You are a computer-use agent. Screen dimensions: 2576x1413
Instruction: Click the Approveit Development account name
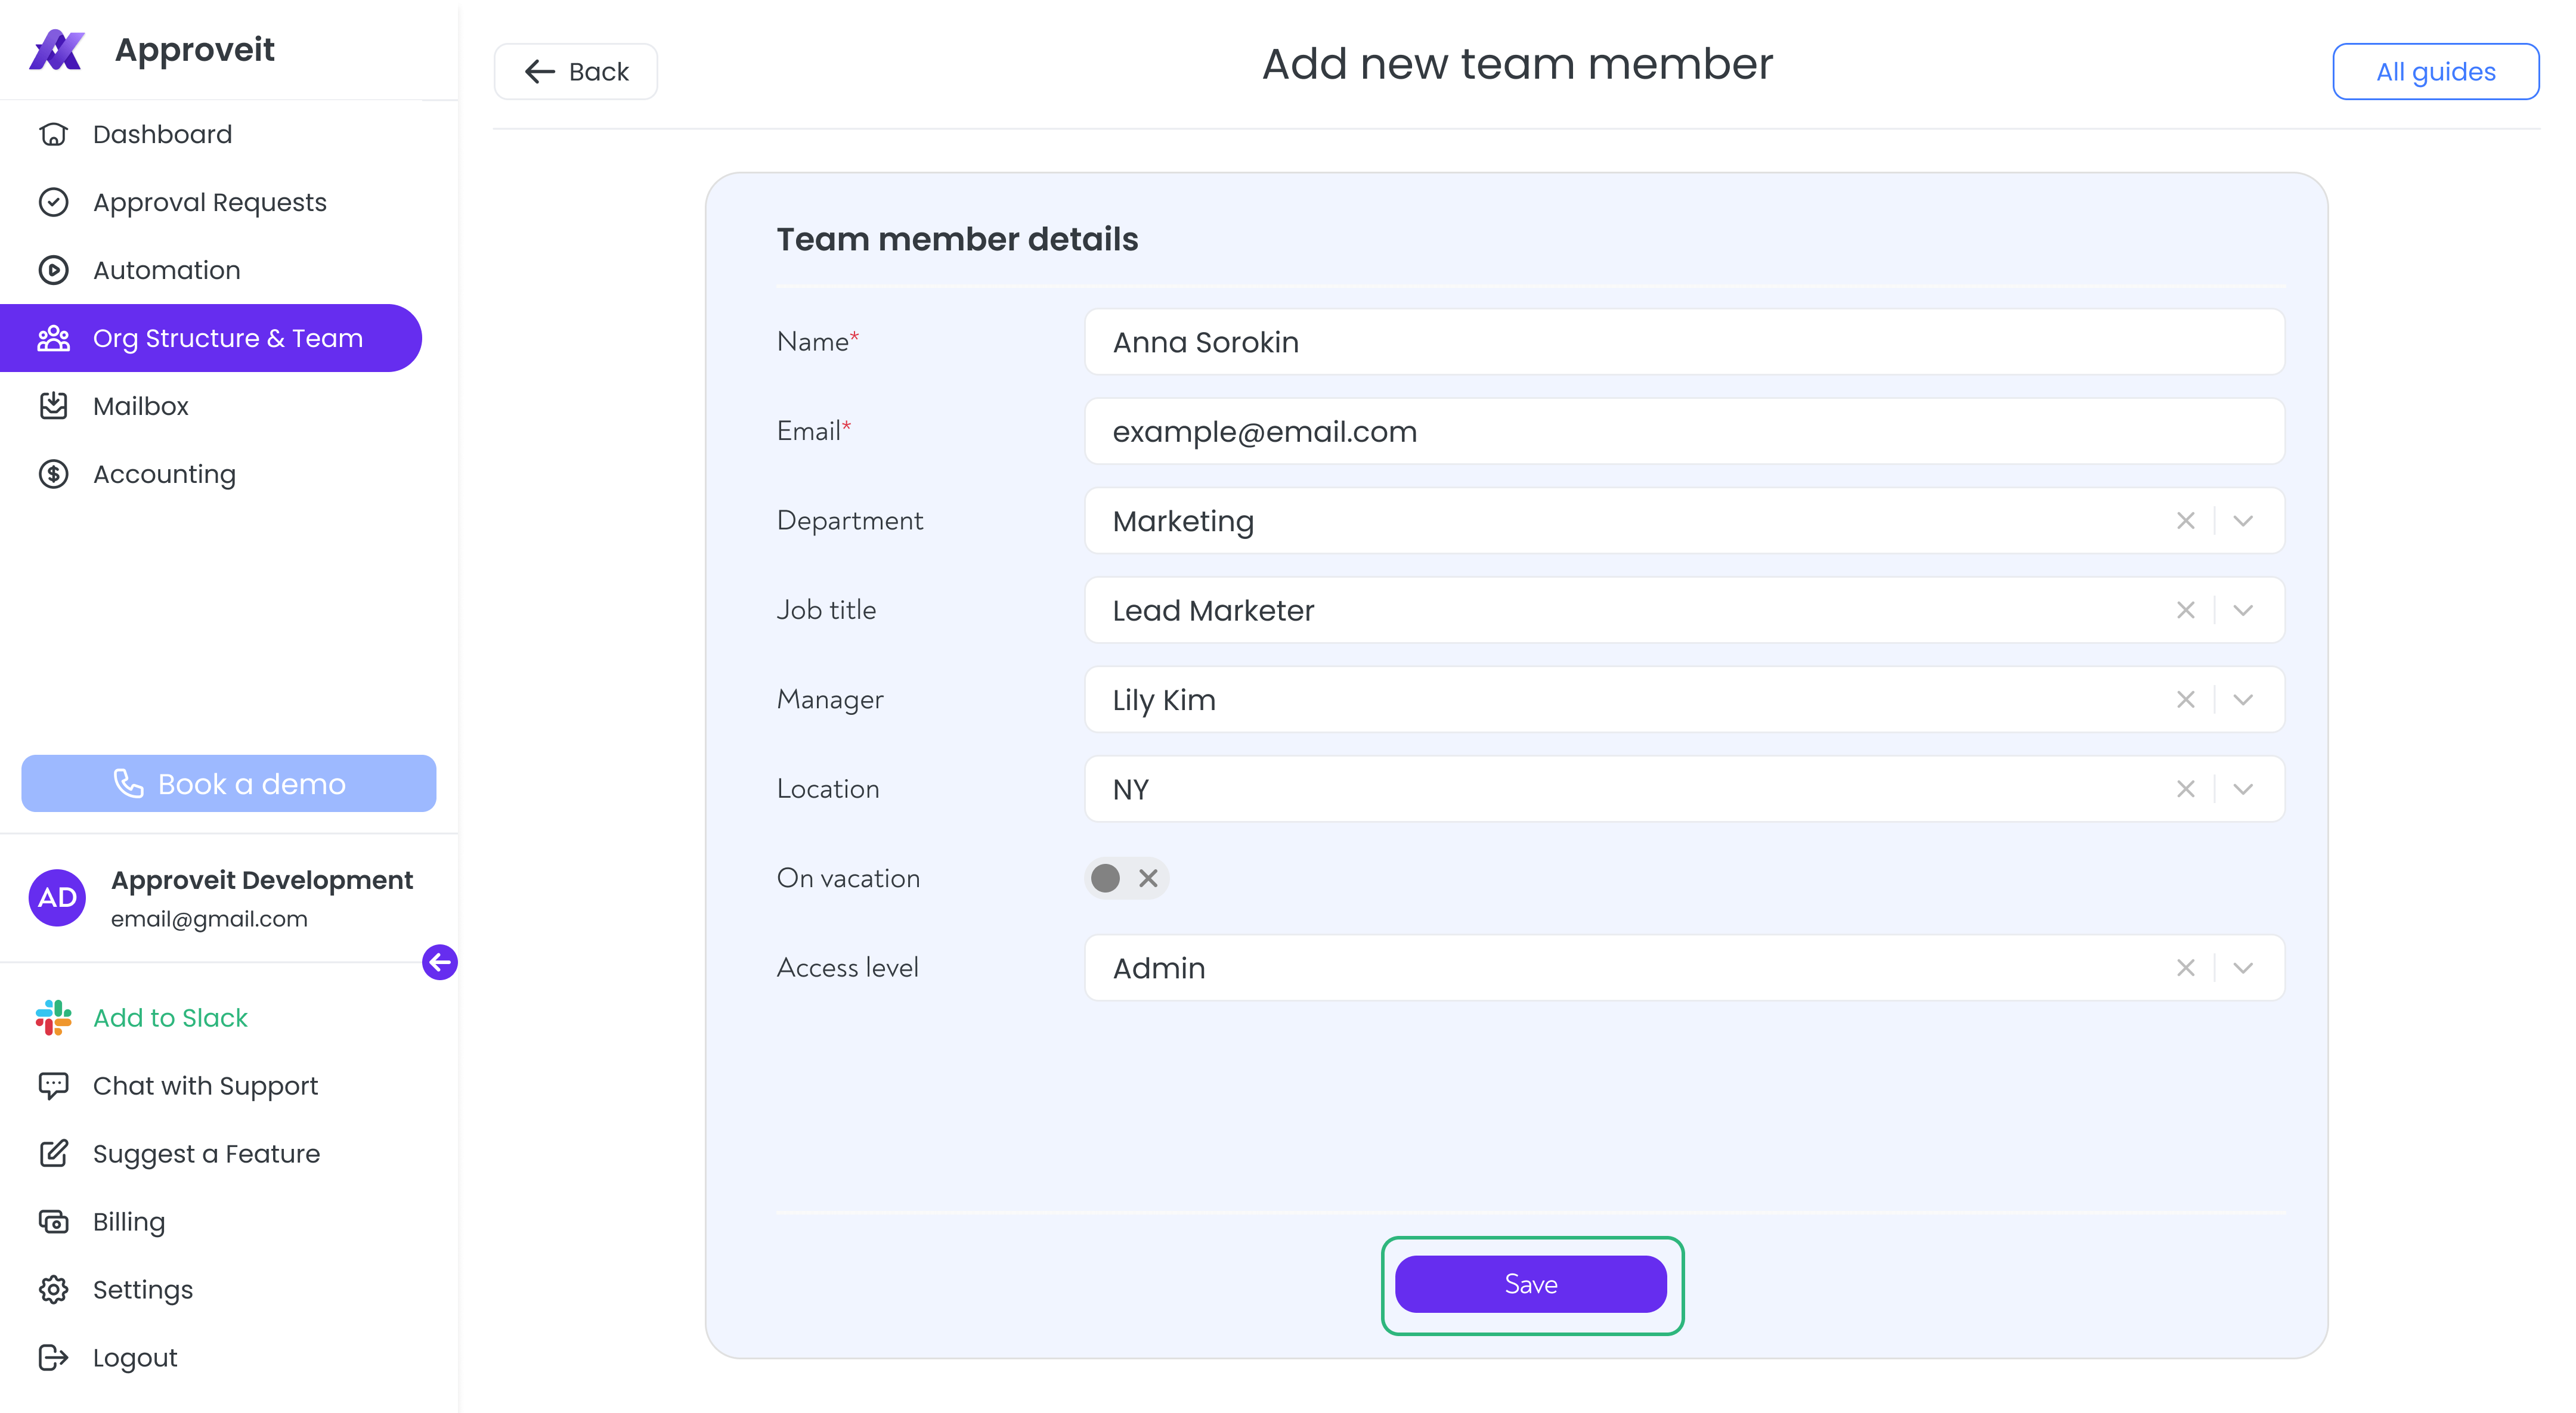[262, 880]
